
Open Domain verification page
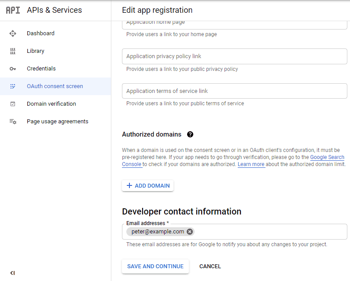click(55, 104)
